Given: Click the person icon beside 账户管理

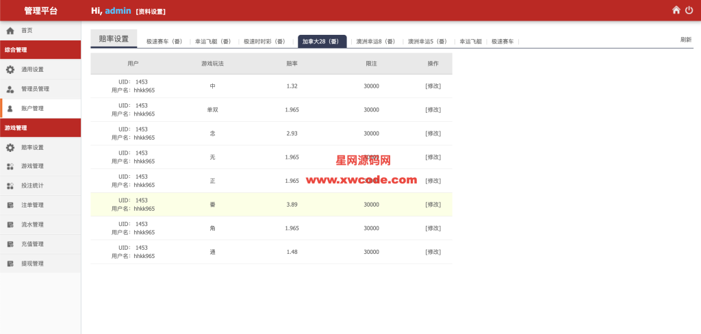Looking at the screenshot, I should (10, 108).
